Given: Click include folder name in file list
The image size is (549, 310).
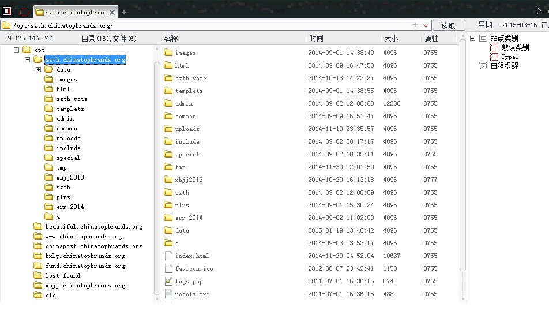Looking at the screenshot, I should point(187,141).
